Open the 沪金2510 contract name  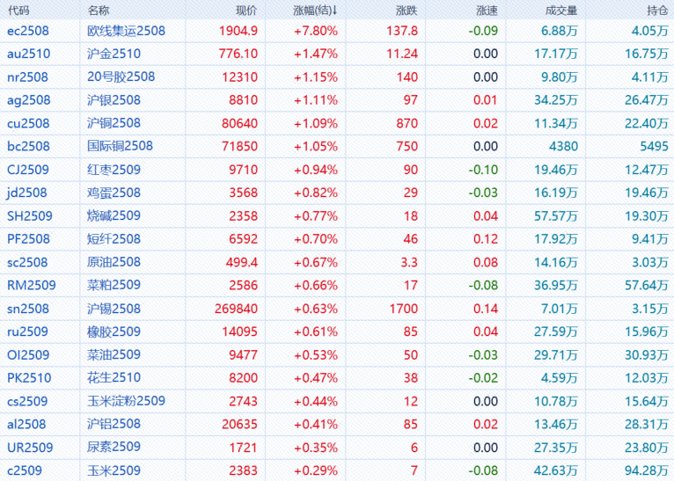114,54
